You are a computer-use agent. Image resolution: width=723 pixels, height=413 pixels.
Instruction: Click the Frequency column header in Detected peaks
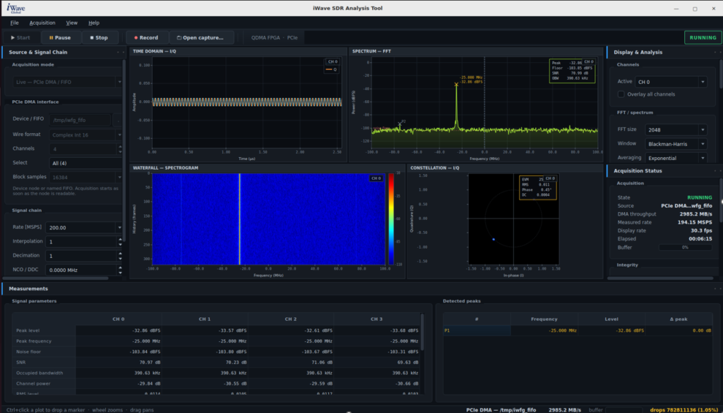(544, 319)
